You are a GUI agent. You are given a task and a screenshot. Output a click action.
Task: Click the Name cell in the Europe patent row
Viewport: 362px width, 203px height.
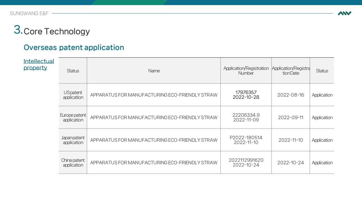(154, 118)
